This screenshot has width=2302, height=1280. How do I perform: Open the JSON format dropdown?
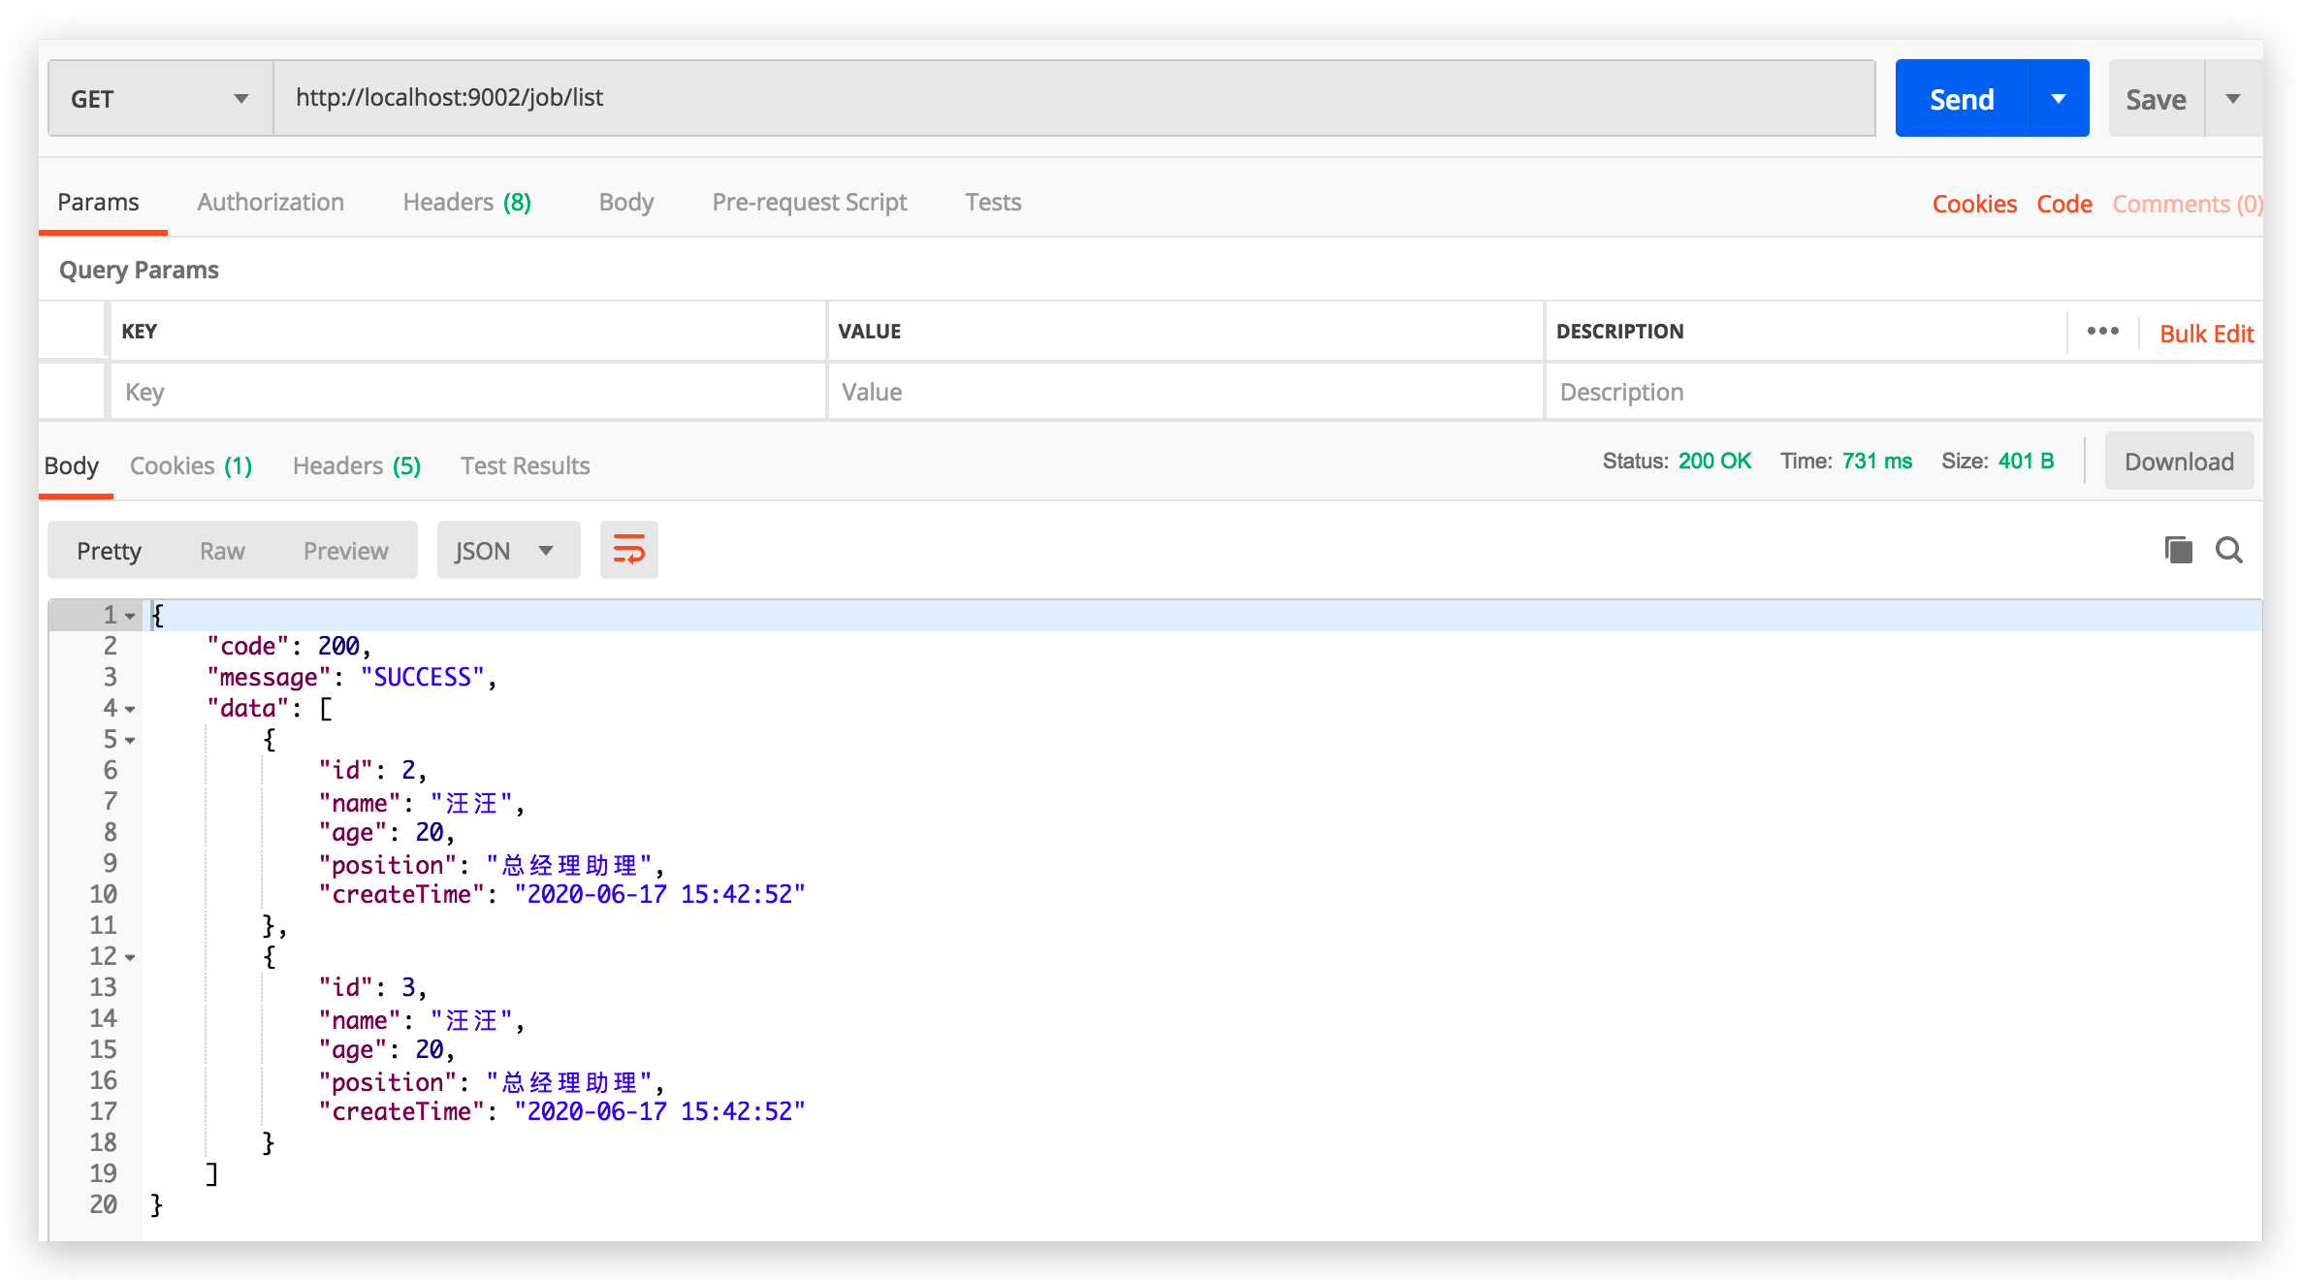click(507, 550)
